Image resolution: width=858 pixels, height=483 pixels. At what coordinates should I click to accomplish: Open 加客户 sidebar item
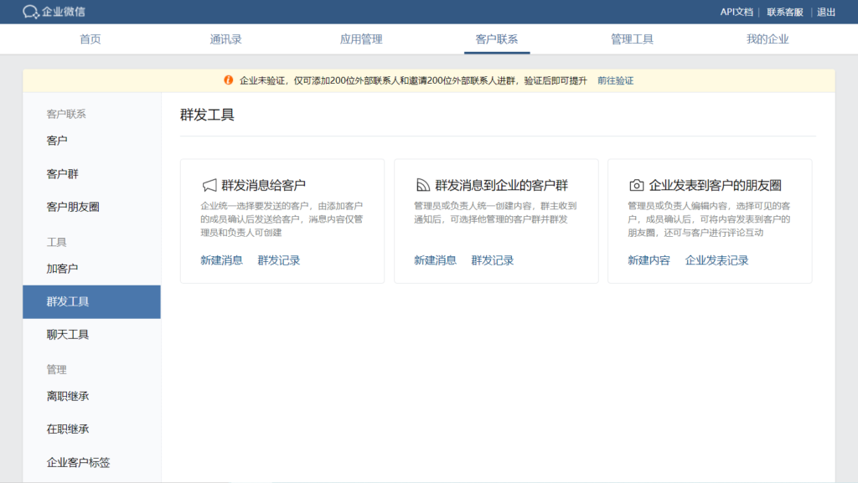[91, 268]
